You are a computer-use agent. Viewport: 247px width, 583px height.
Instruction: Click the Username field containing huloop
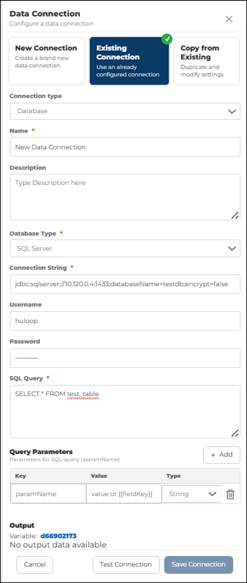pos(125,321)
